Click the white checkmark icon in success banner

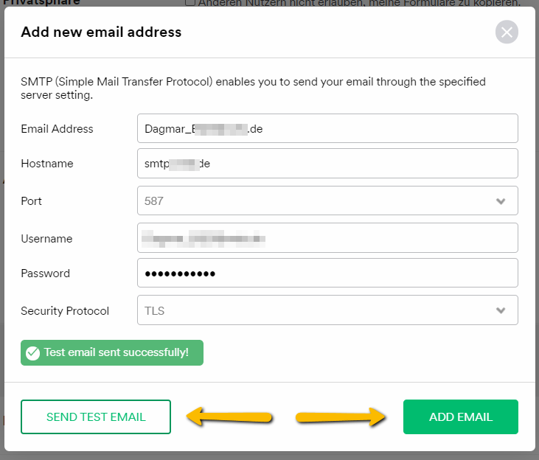(x=33, y=353)
